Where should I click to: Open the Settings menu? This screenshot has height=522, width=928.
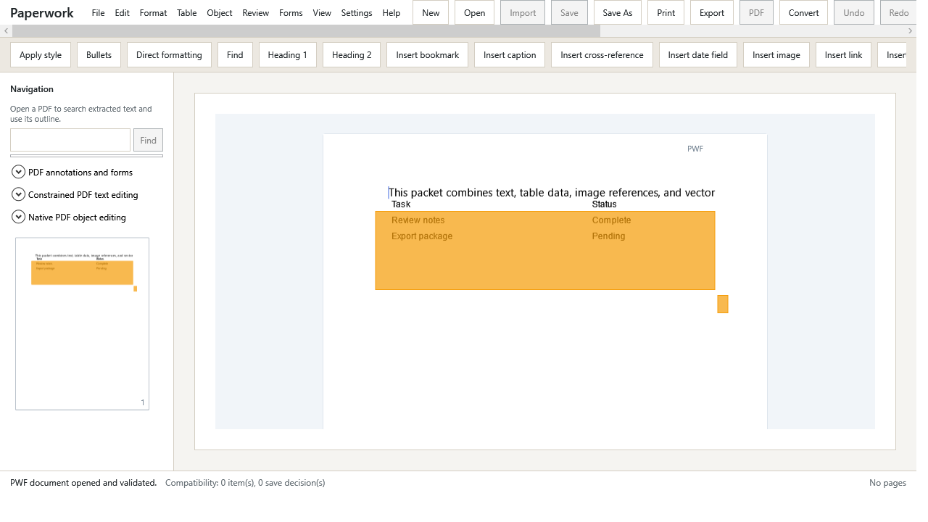pos(357,13)
